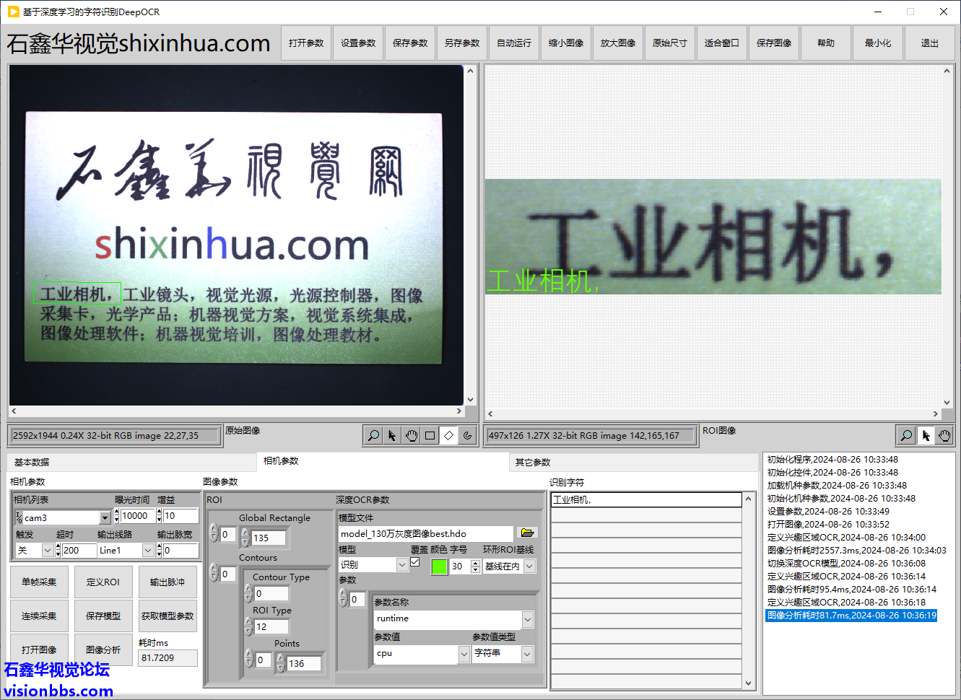Select the pointer tool under ROI图像 view
The image size is (961, 700).
click(926, 435)
